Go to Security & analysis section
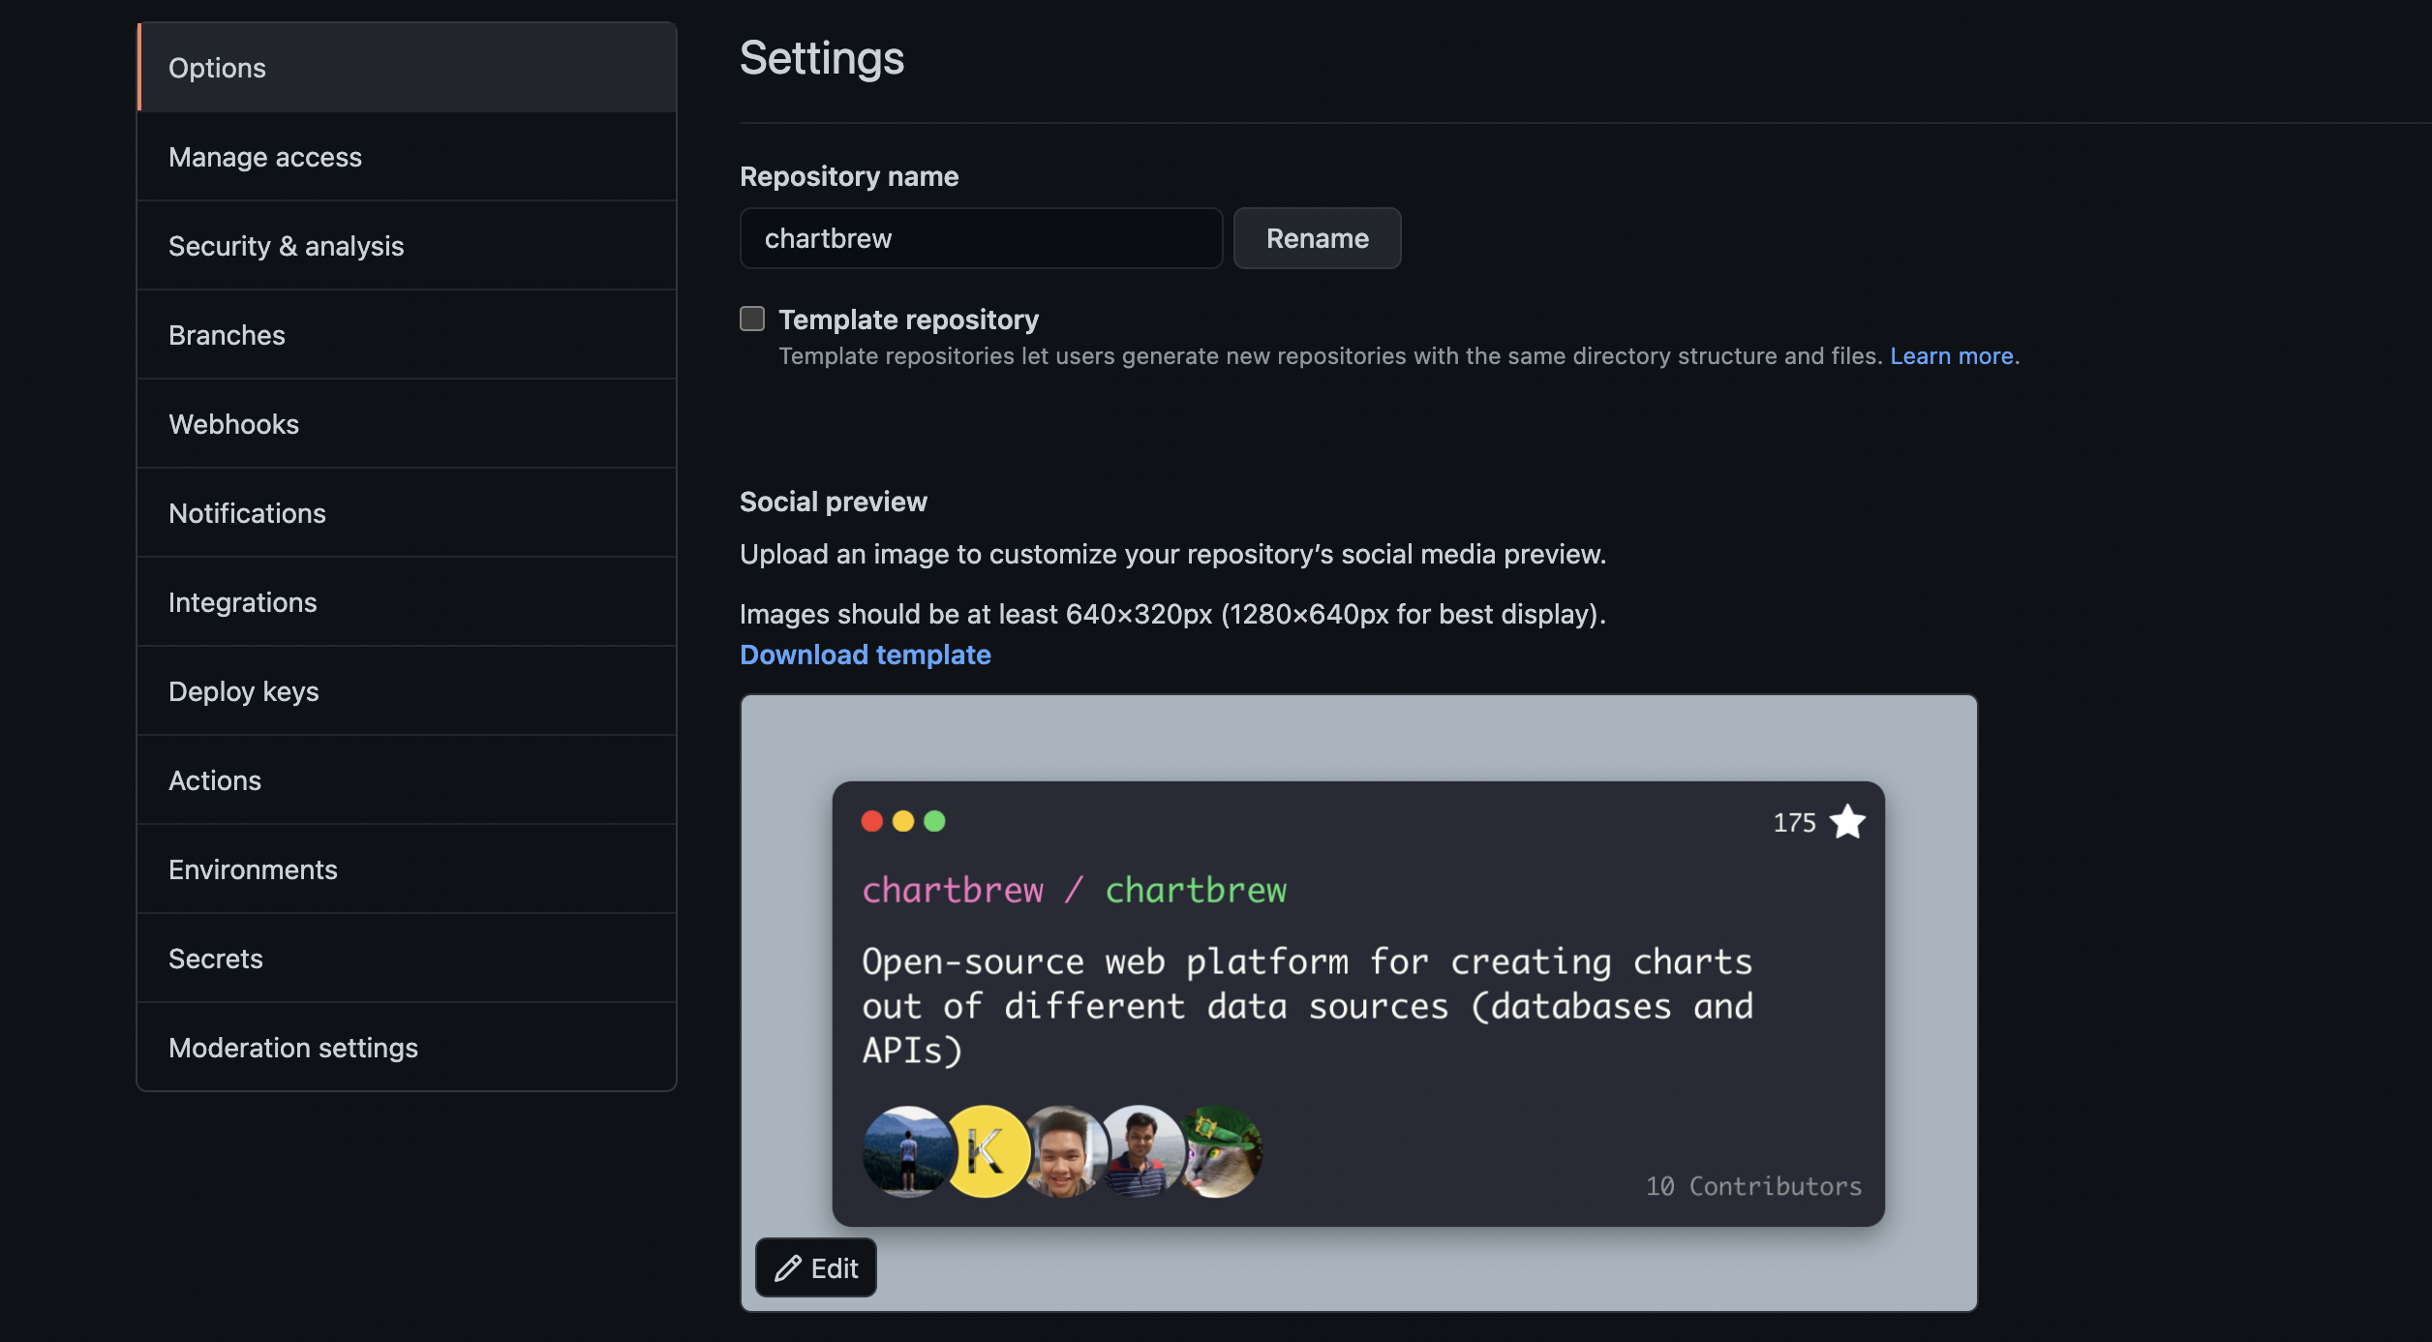 click(286, 246)
